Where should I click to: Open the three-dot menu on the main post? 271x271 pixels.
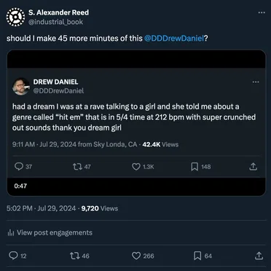pyautogui.click(x=262, y=12)
